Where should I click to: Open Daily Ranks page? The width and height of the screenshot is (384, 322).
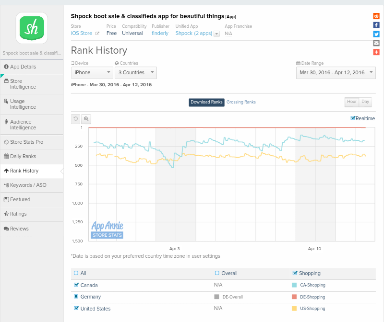(32, 156)
